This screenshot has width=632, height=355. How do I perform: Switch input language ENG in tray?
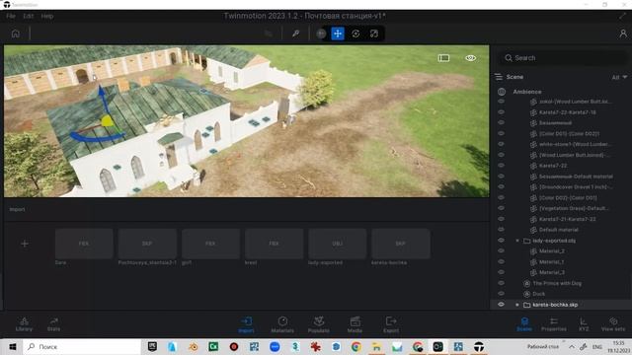click(x=596, y=346)
